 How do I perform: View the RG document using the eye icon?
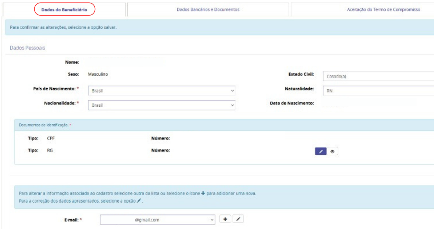click(x=332, y=152)
